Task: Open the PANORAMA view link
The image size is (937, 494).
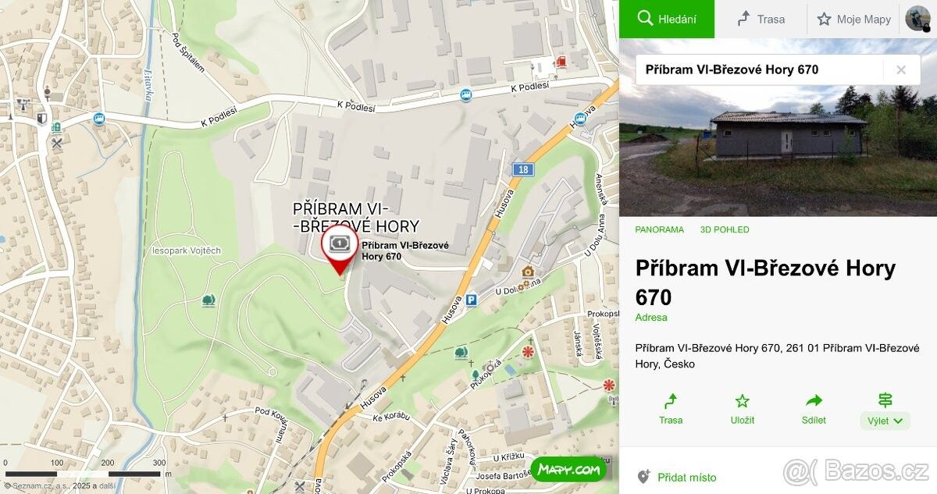Action: [659, 229]
